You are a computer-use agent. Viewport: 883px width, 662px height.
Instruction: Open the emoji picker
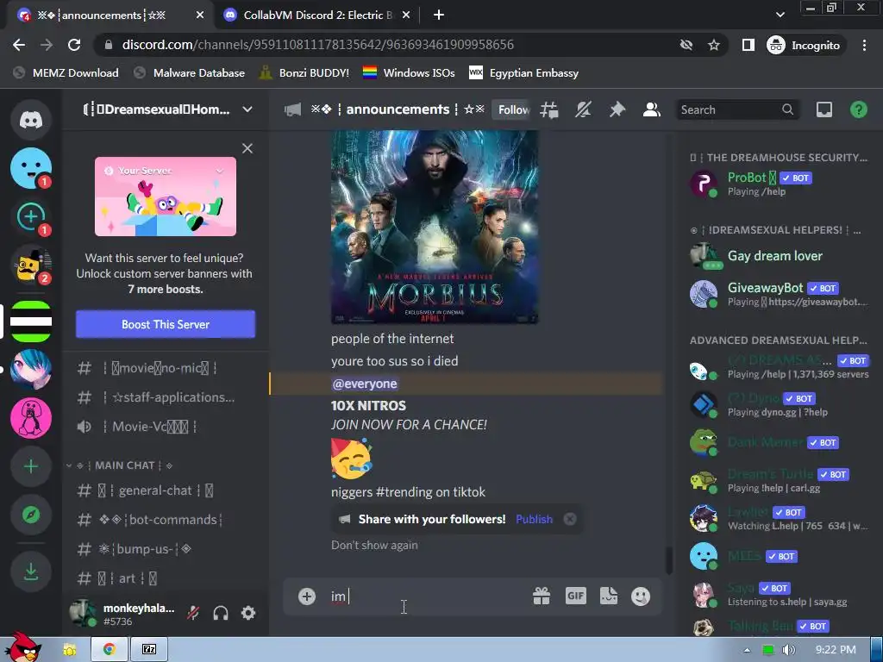[x=641, y=596]
